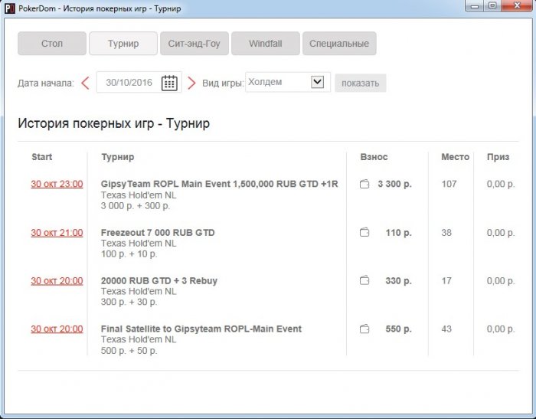536x419 pixels.
Task: Select Final Satellite to Gipsyteam ROPL-Main Event
Action: pos(201,329)
